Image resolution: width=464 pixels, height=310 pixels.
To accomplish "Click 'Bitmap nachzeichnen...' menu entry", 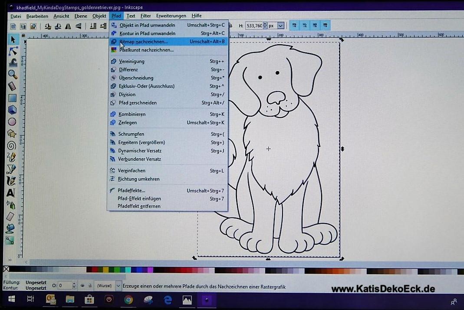I will click(x=143, y=42).
